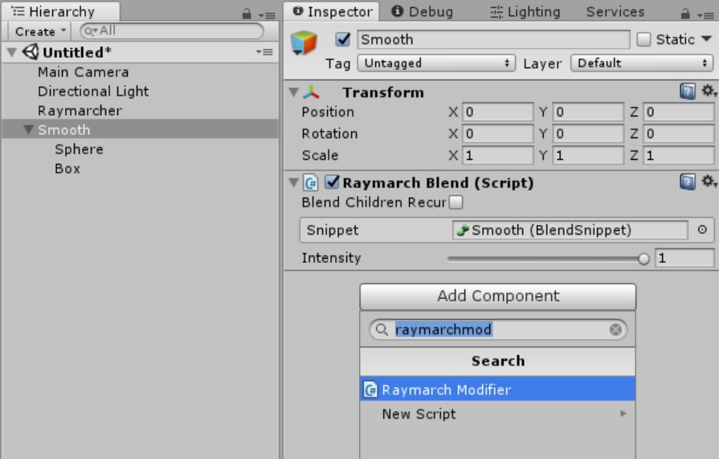Click the Position Y field

pyautogui.click(x=588, y=112)
